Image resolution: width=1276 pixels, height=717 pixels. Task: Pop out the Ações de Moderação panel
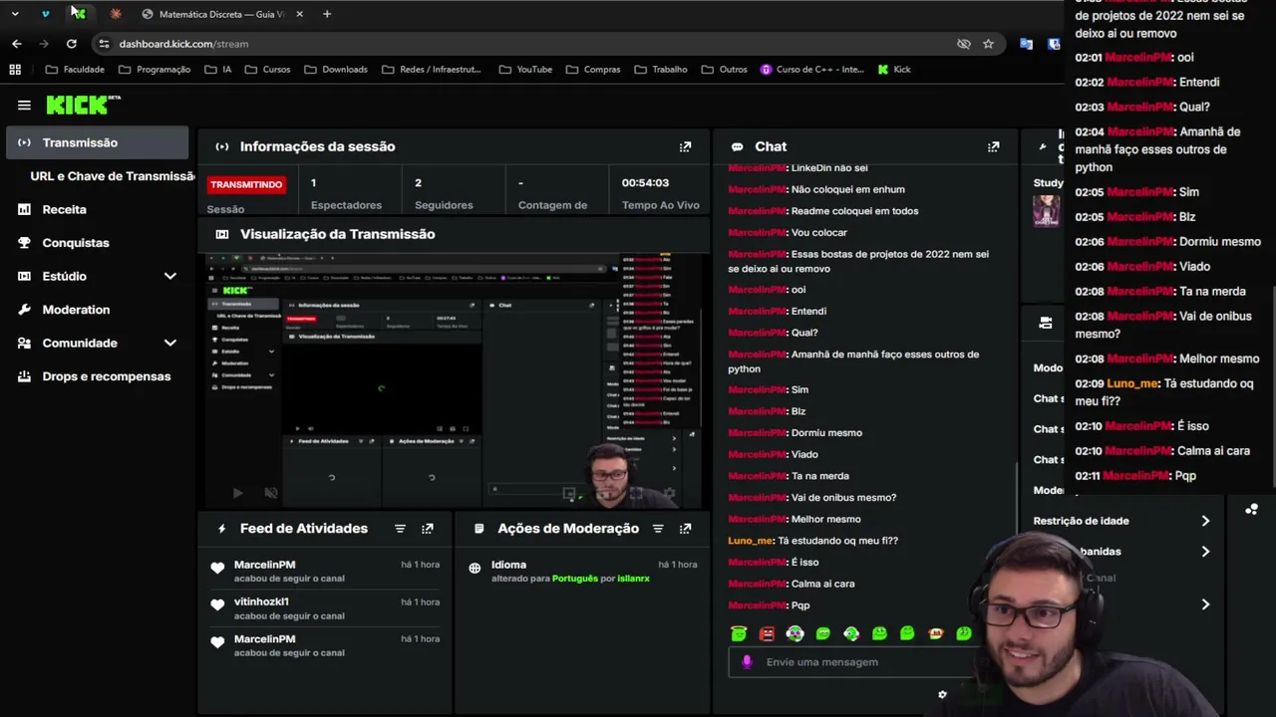tap(685, 529)
